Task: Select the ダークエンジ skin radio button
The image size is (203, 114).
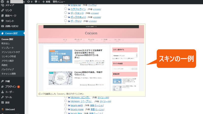Action: (65, 13)
